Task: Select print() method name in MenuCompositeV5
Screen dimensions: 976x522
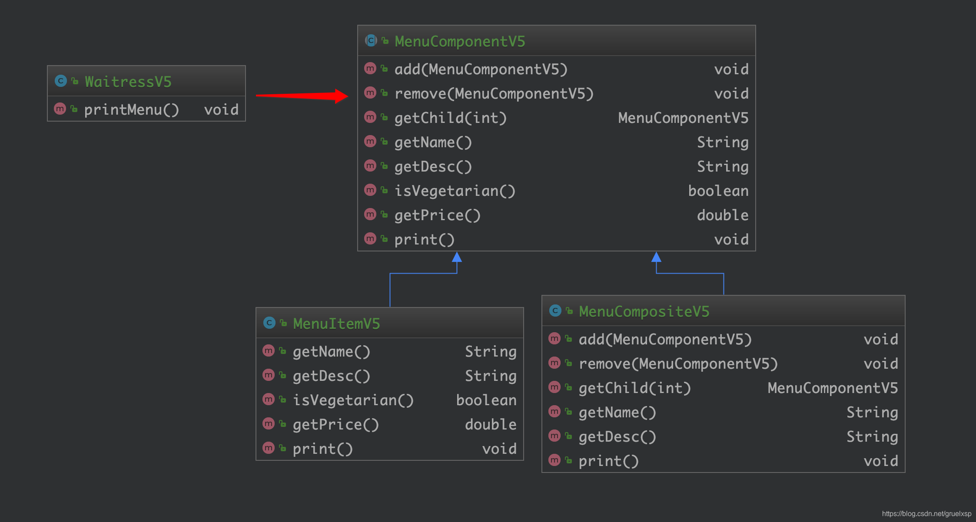Action: point(609,461)
